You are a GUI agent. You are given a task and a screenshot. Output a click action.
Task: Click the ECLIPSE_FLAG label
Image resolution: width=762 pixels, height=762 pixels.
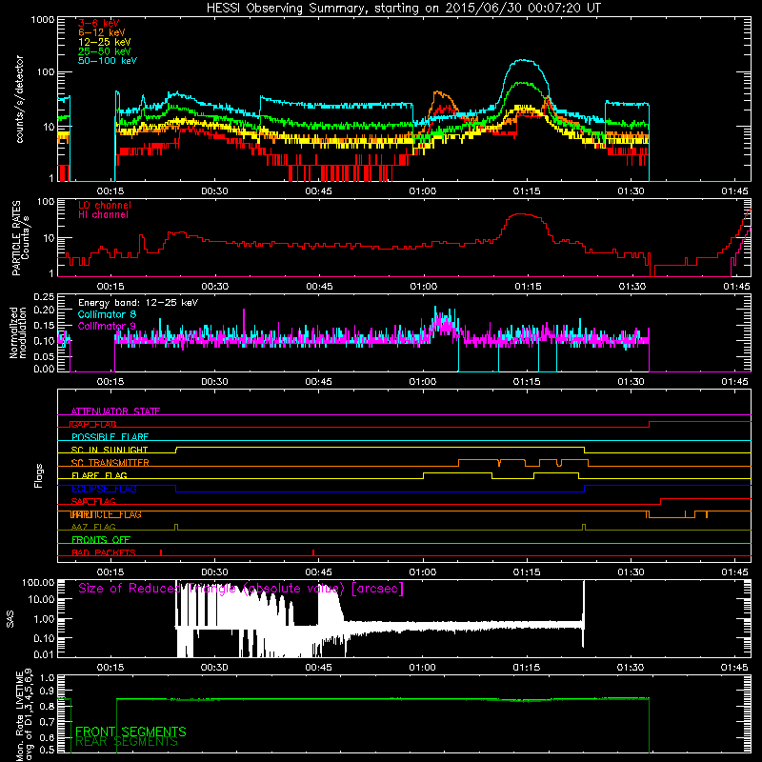[x=104, y=489]
